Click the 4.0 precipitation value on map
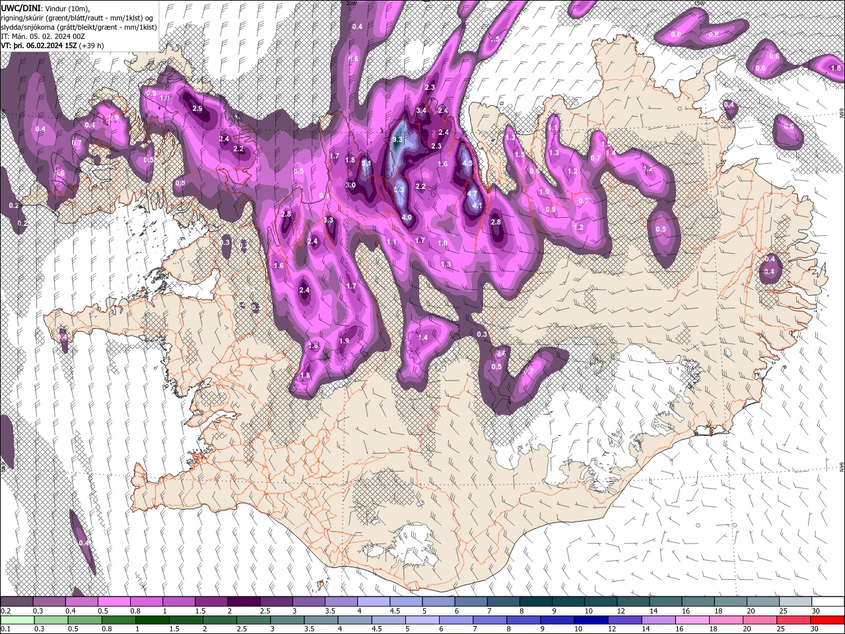The width and height of the screenshot is (845, 634). point(407,217)
